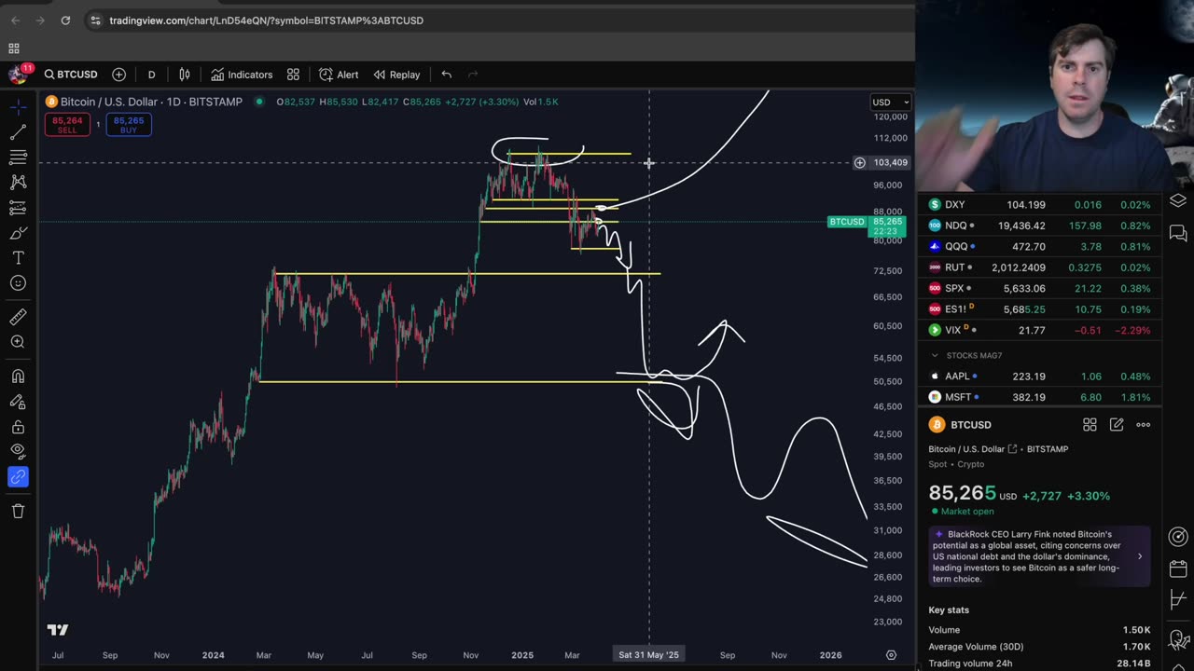
Task: Open the economic calendar panel
Action: coord(1178,568)
